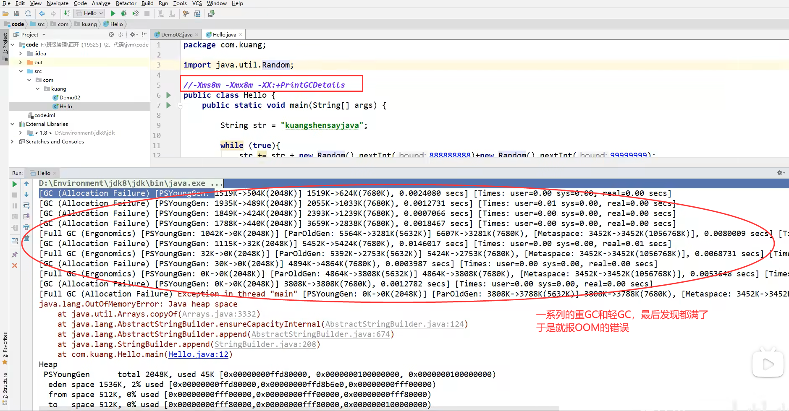Open the Build menu
Image resolution: width=789 pixels, height=411 pixels.
(147, 3)
